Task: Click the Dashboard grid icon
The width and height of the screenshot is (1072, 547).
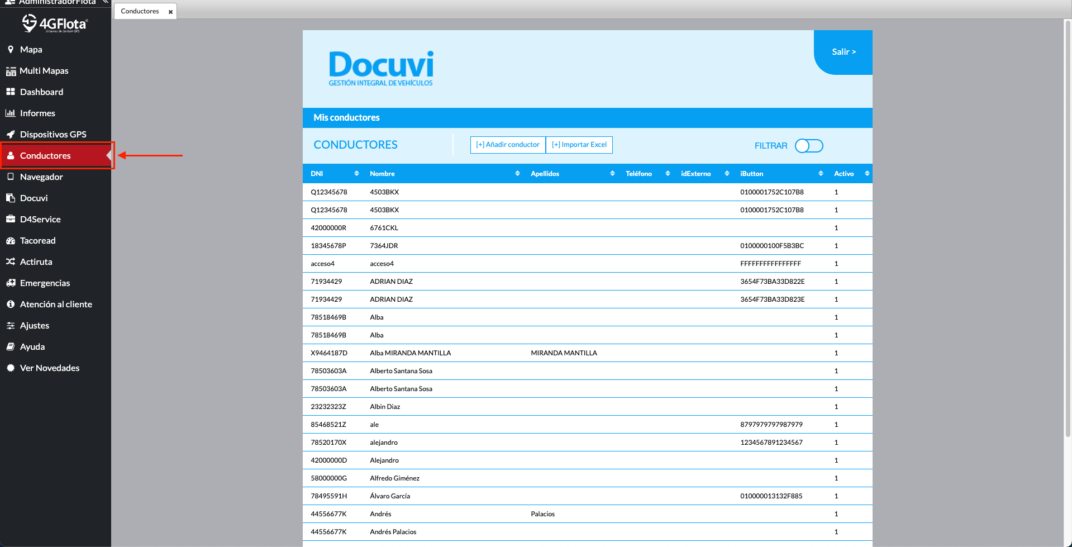Action: pyautogui.click(x=11, y=92)
